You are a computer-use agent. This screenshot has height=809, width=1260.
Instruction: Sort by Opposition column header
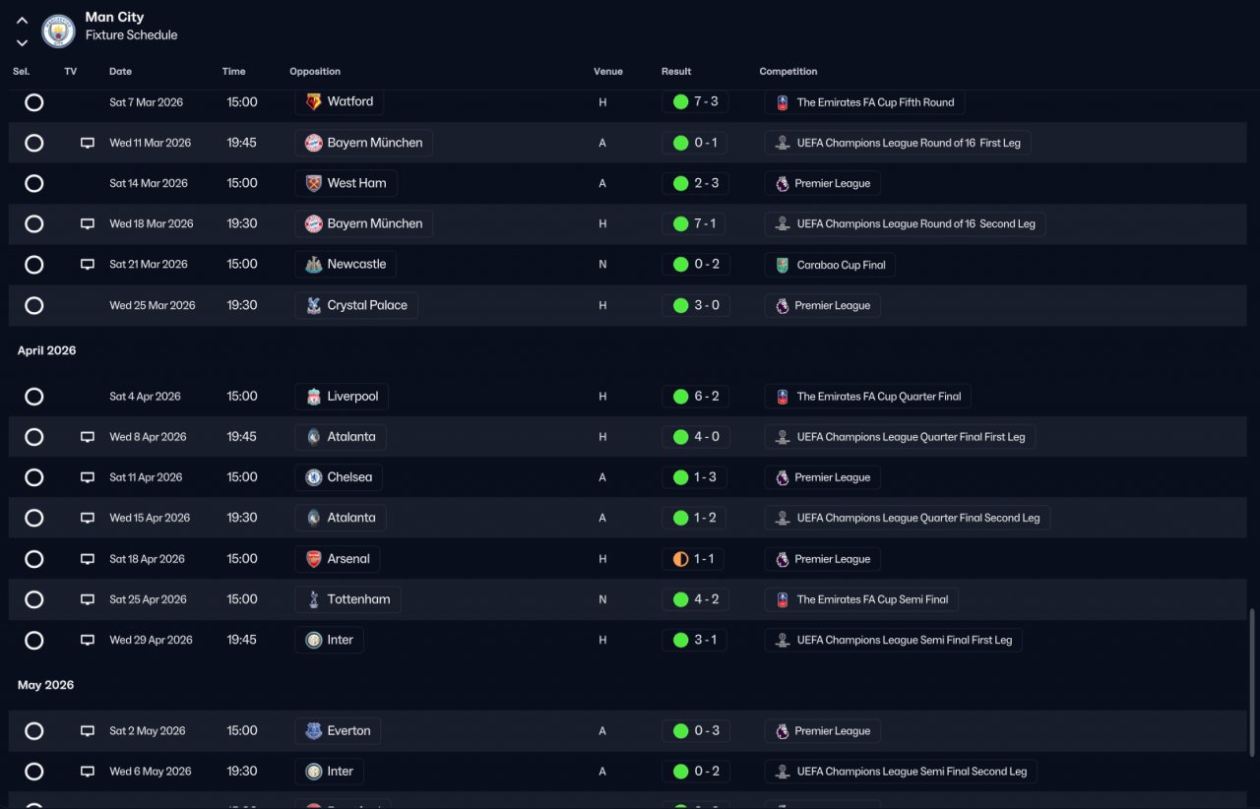tap(315, 72)
